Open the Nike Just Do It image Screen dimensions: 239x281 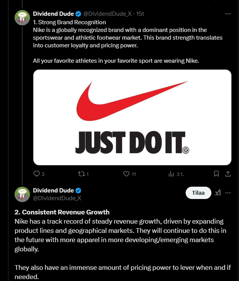[x=132, y=117]
